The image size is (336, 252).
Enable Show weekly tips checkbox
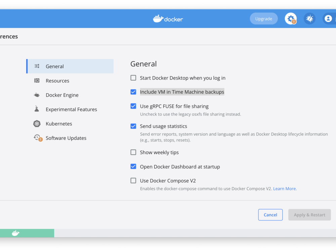pyautogui.click(x=133, y=152)
